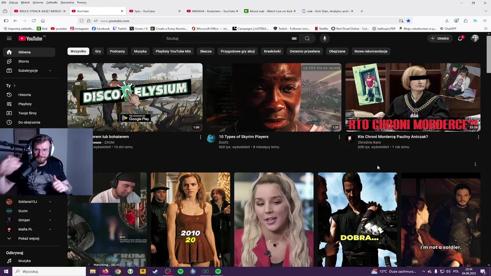
Task: Open the Mafia PL channel subscription
Action: 29,229
